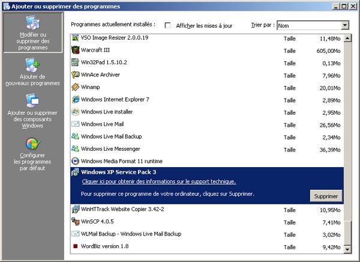The height and width of the screenshot is (262, 360).
Task: Select the WinAce Archiver entry
Action: [101, 75]
